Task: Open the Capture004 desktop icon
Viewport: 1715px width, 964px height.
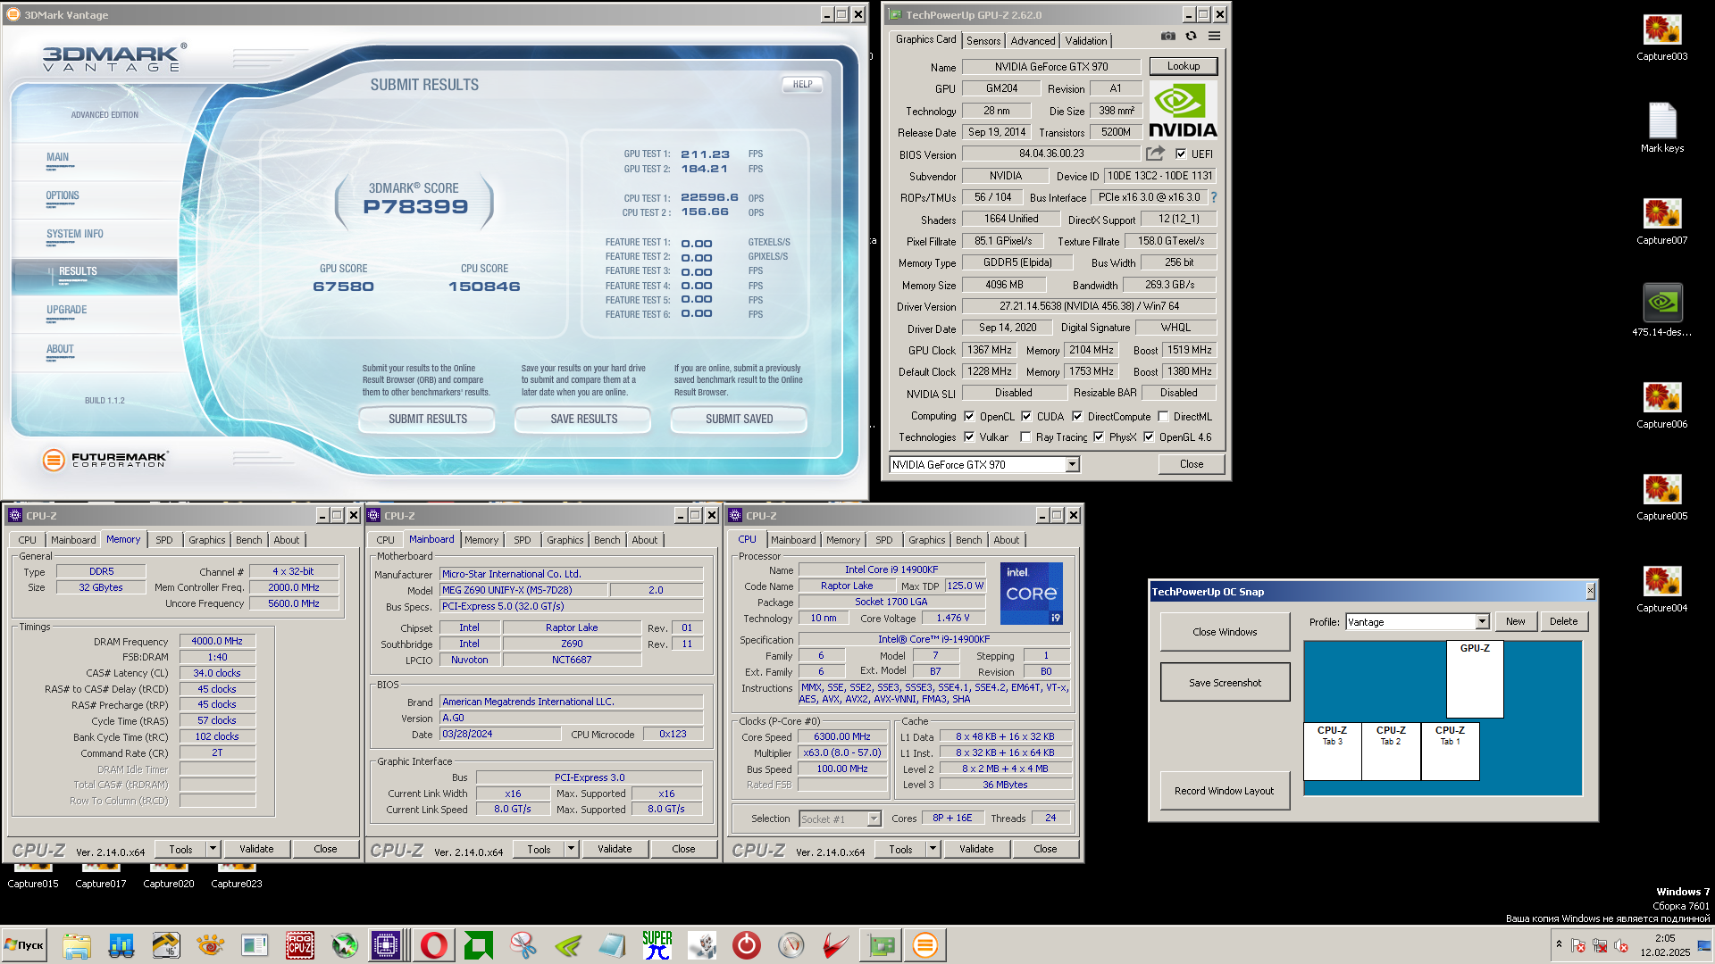Action: pos(1661,590)
